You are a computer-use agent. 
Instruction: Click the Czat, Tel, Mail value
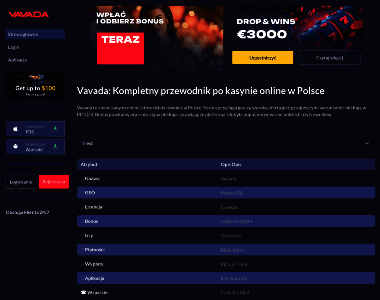coord(235,293)
